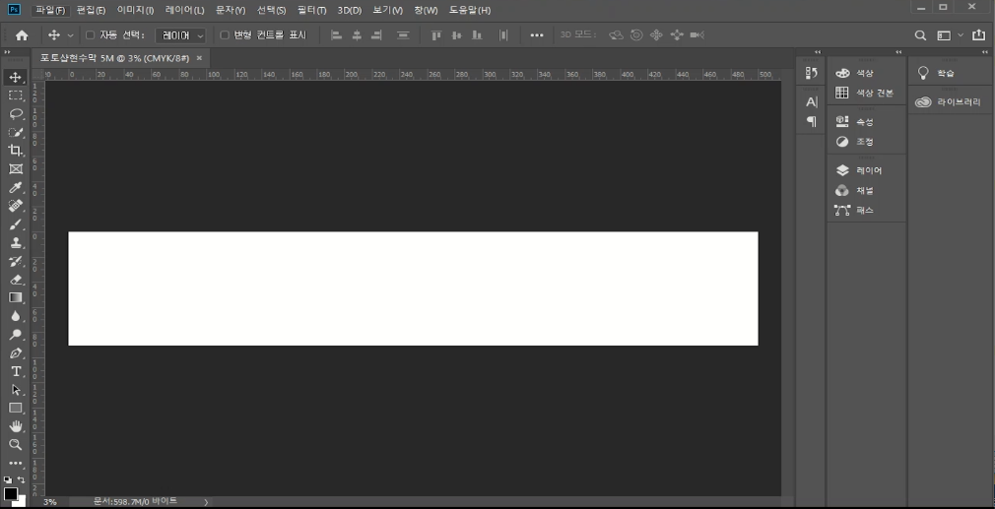This screenshot has width=995, height=509.
Task: Select the Quick Selection tool
Action: (15, 133)
